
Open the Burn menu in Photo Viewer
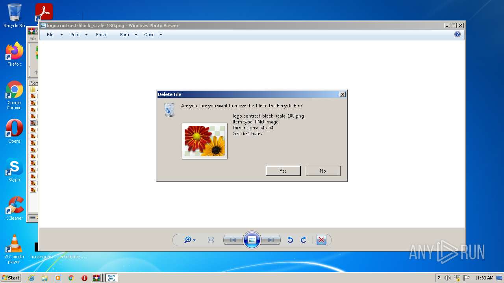pos(124,35)
